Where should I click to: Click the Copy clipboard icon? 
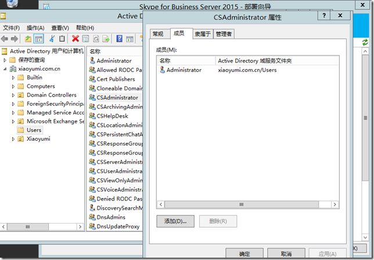coord(62,39)
